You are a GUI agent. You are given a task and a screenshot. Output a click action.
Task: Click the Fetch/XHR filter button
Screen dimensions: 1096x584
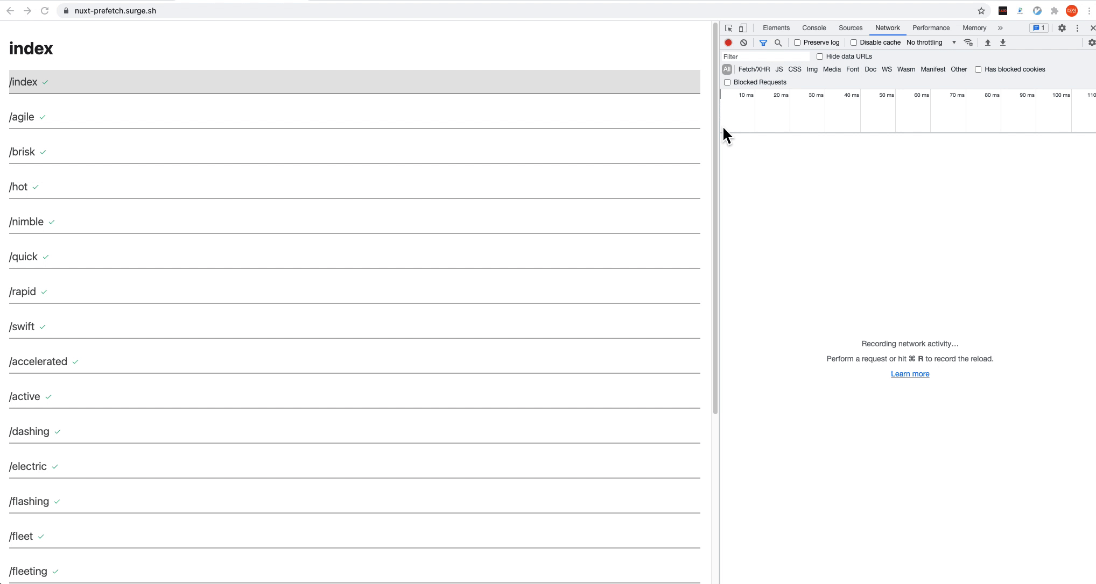click(754, 69)
